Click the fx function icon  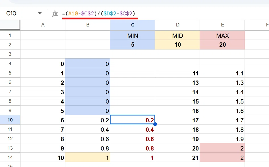tap(55, 14)
